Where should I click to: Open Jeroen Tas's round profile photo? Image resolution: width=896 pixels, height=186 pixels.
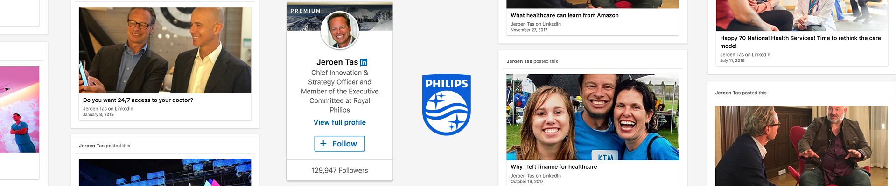(340, 31)
